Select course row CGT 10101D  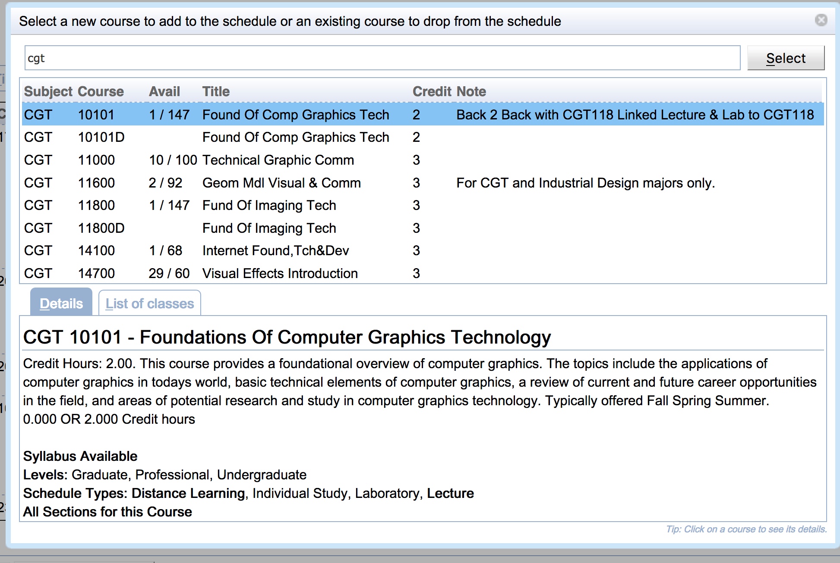[423, 137]
